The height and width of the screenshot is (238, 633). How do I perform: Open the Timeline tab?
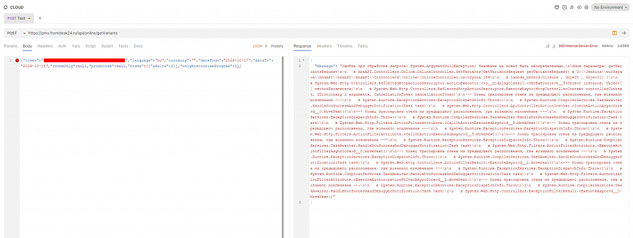tap(345, 46)
